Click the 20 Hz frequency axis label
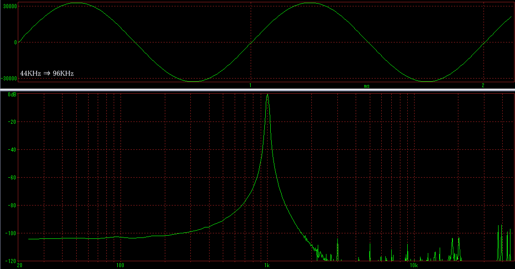 point(19,265)
